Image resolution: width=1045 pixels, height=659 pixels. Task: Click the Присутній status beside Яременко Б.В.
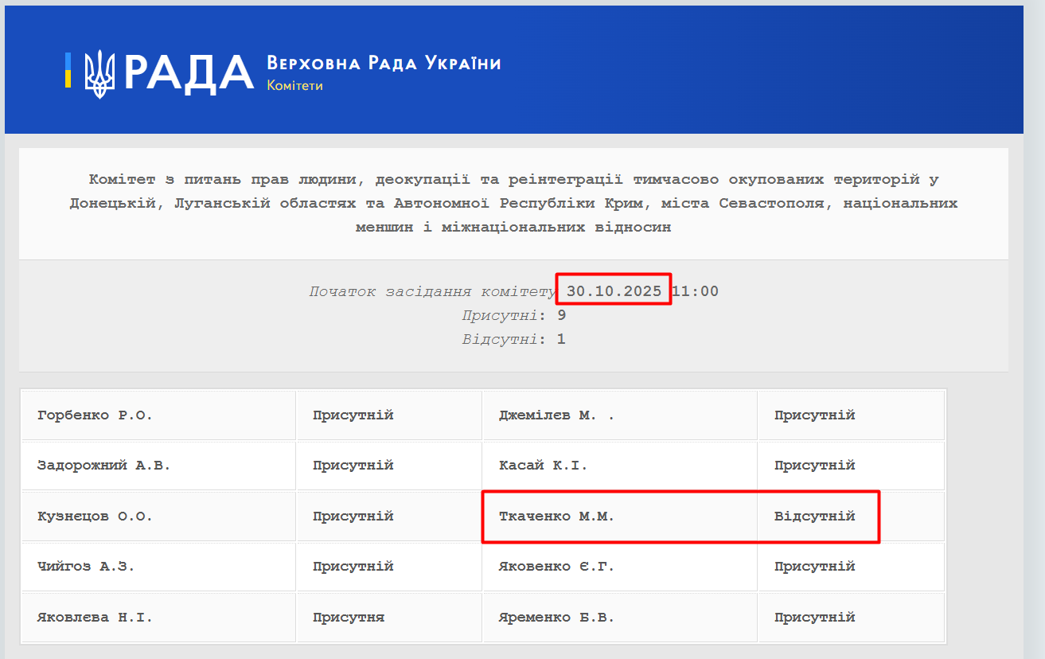click(815, 618)
